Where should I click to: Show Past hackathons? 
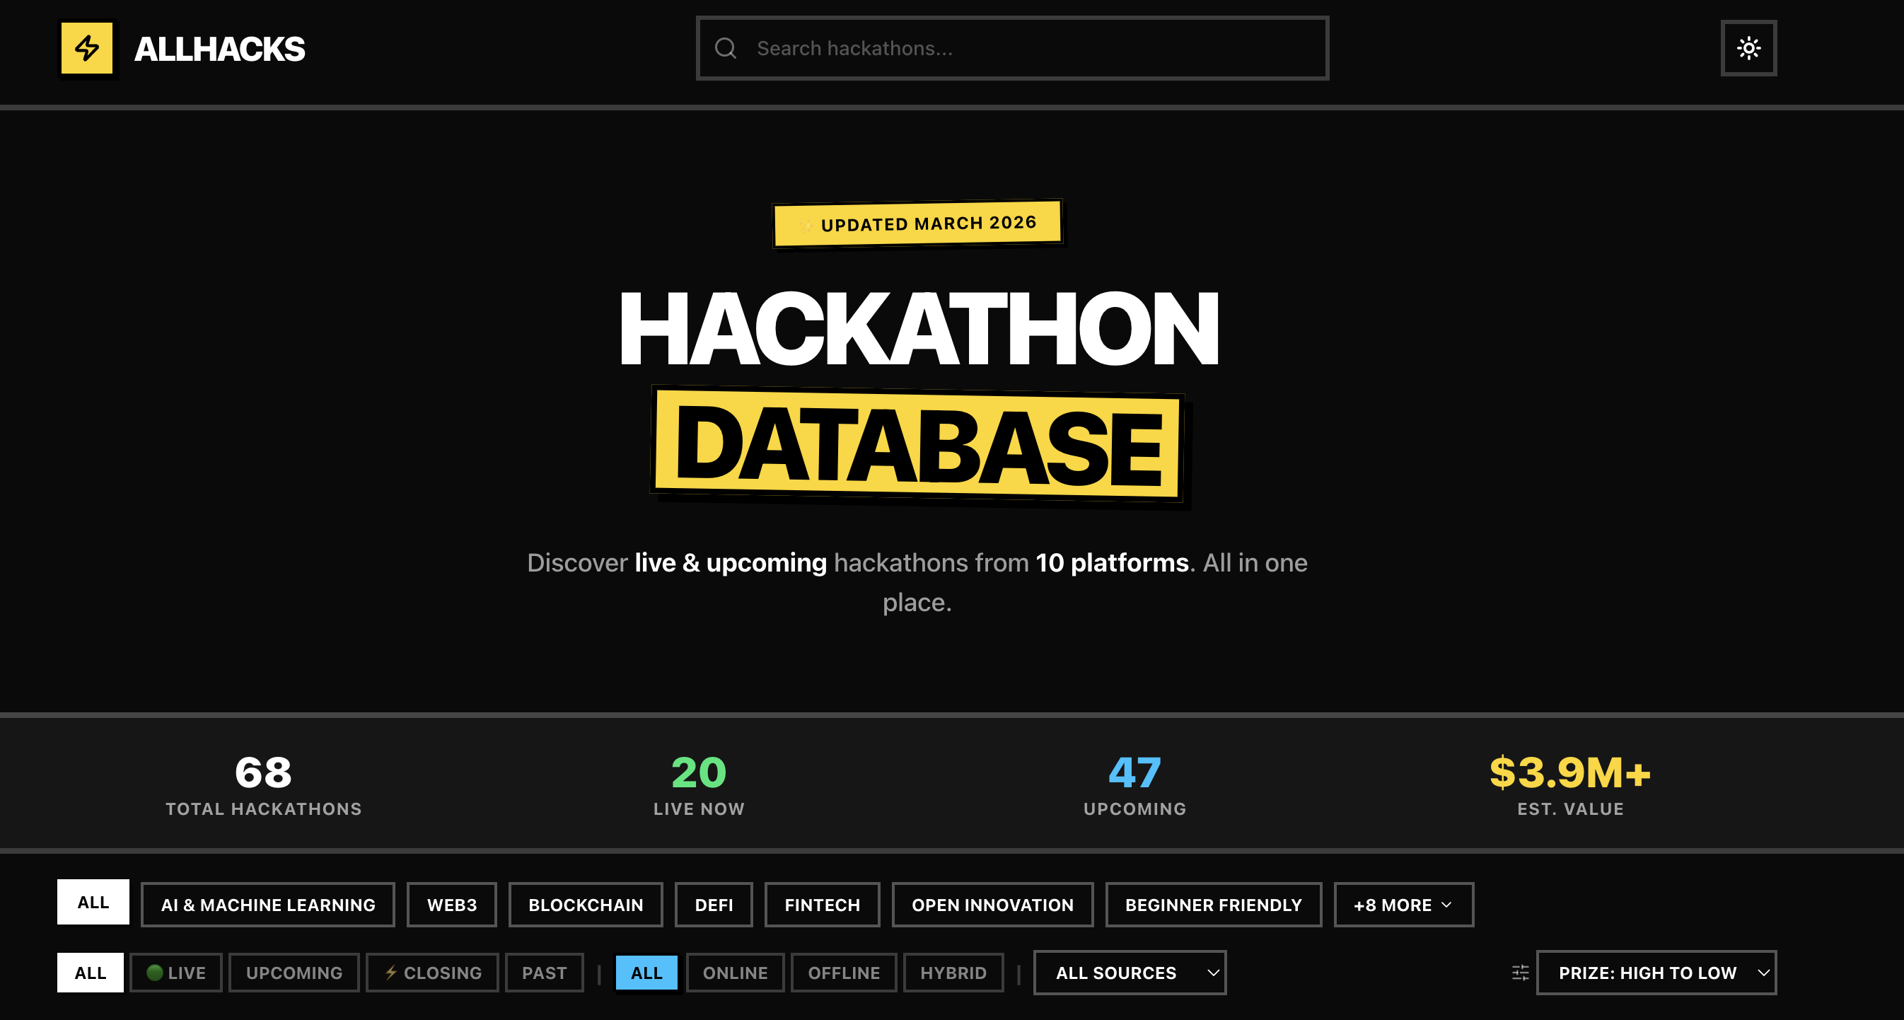(544, 973)
